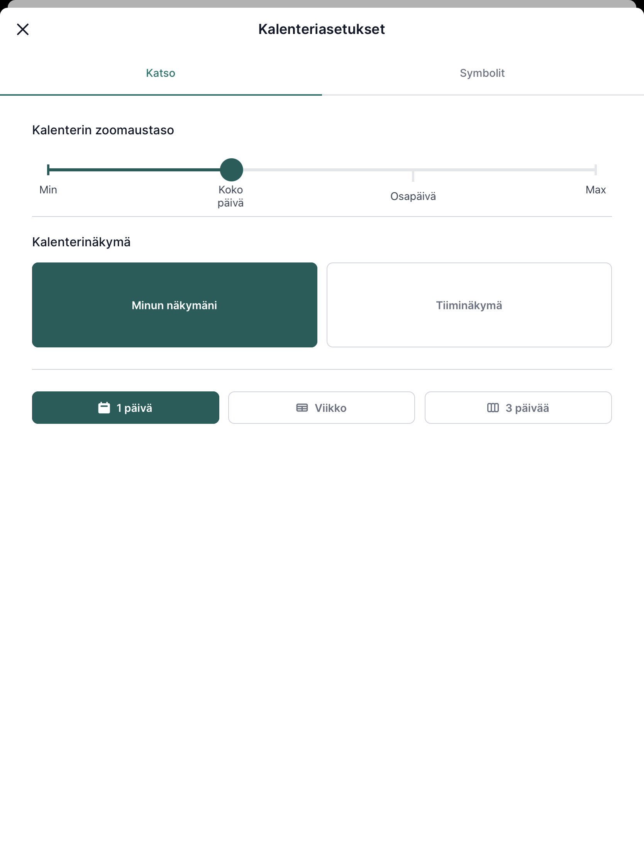The image size is (644, 843).
Task: Click the Kalenterin zoomaustaso heading
Action: click(103, 130)
